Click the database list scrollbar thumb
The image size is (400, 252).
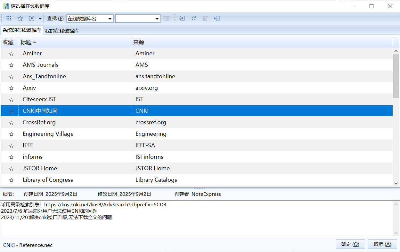(x=396, y=76)
